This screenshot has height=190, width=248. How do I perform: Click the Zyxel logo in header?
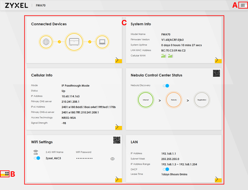click(16, 6)
